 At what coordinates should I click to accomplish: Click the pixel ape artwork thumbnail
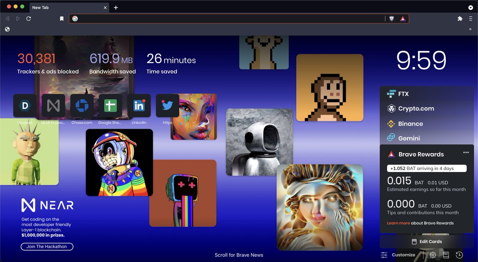tap(330, 88)
